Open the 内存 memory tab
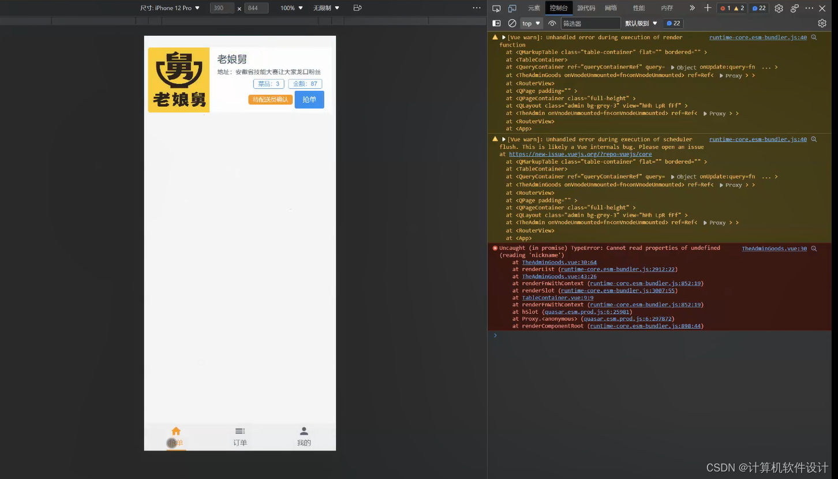Image resolution: width=838 pixels, height=479 pixels. 667,8
